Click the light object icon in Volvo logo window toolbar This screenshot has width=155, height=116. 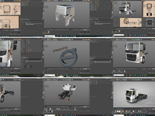coord(73,40)
